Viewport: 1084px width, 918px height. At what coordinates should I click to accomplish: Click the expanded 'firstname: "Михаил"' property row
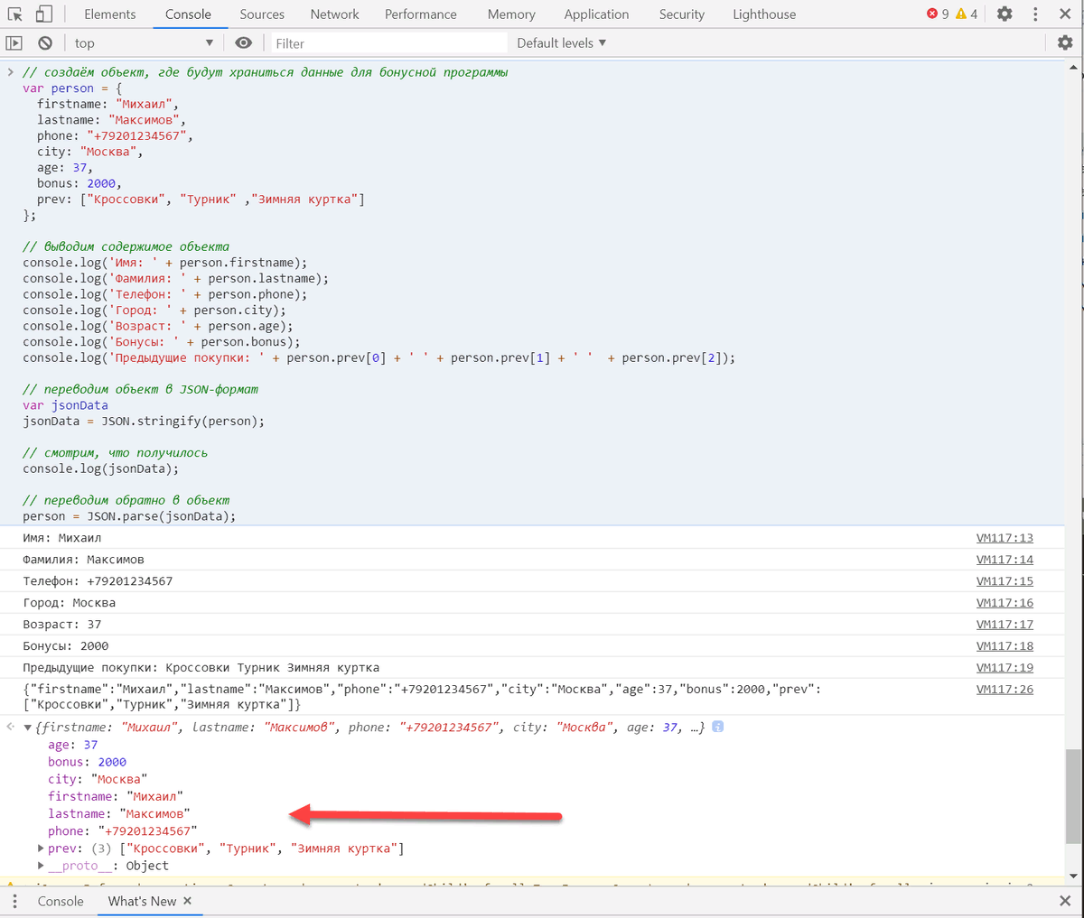tap(116, 796)
